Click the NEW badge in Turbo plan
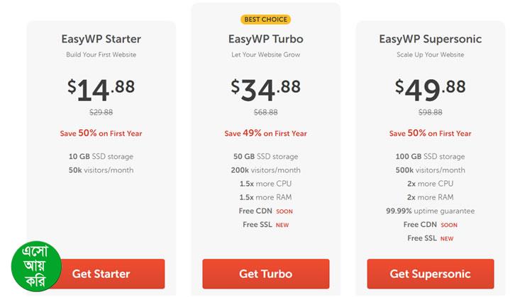This screenshot has height=297, width=532. [x=282, y=226]
